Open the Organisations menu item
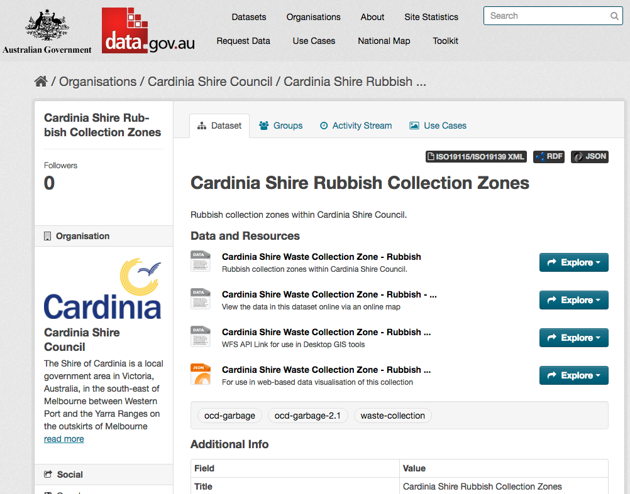 click(x=313, y=17)
